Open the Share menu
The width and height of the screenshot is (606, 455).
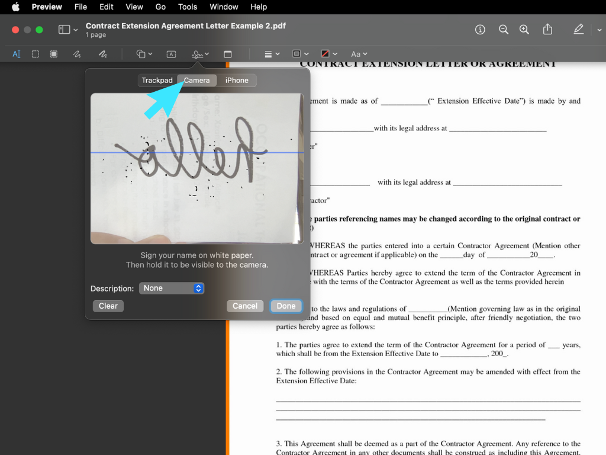tap(547, 30)
